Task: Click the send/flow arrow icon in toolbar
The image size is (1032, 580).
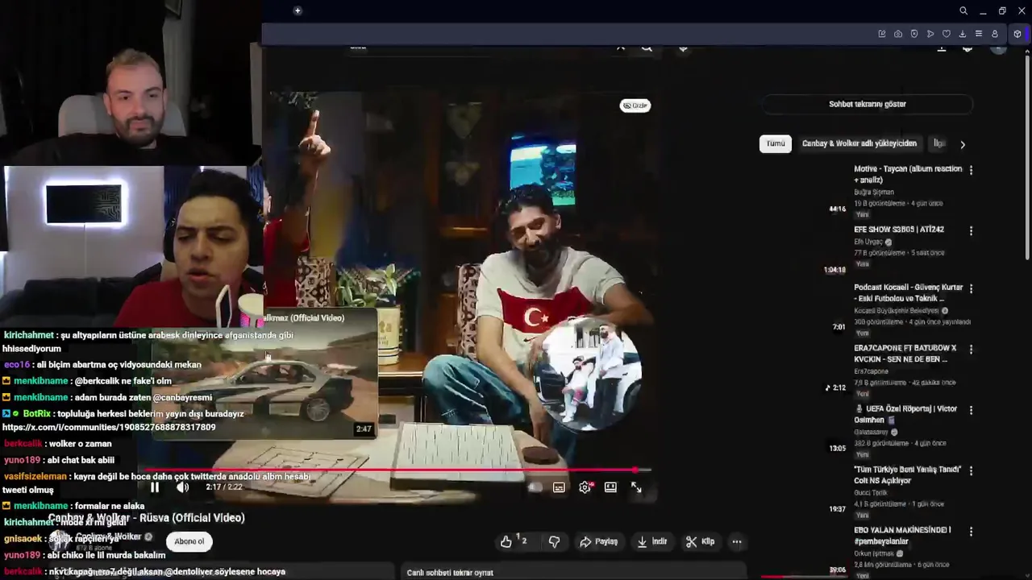Action: [x=930, y=34]
